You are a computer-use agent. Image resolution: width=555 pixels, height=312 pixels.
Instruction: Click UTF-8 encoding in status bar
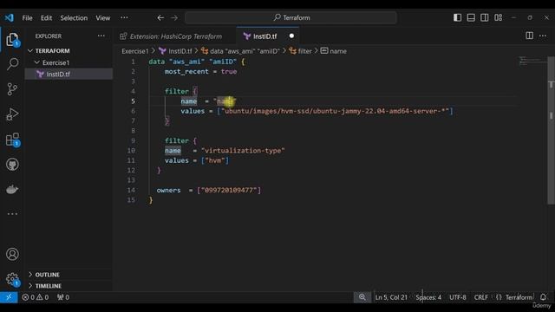point(458,297)
